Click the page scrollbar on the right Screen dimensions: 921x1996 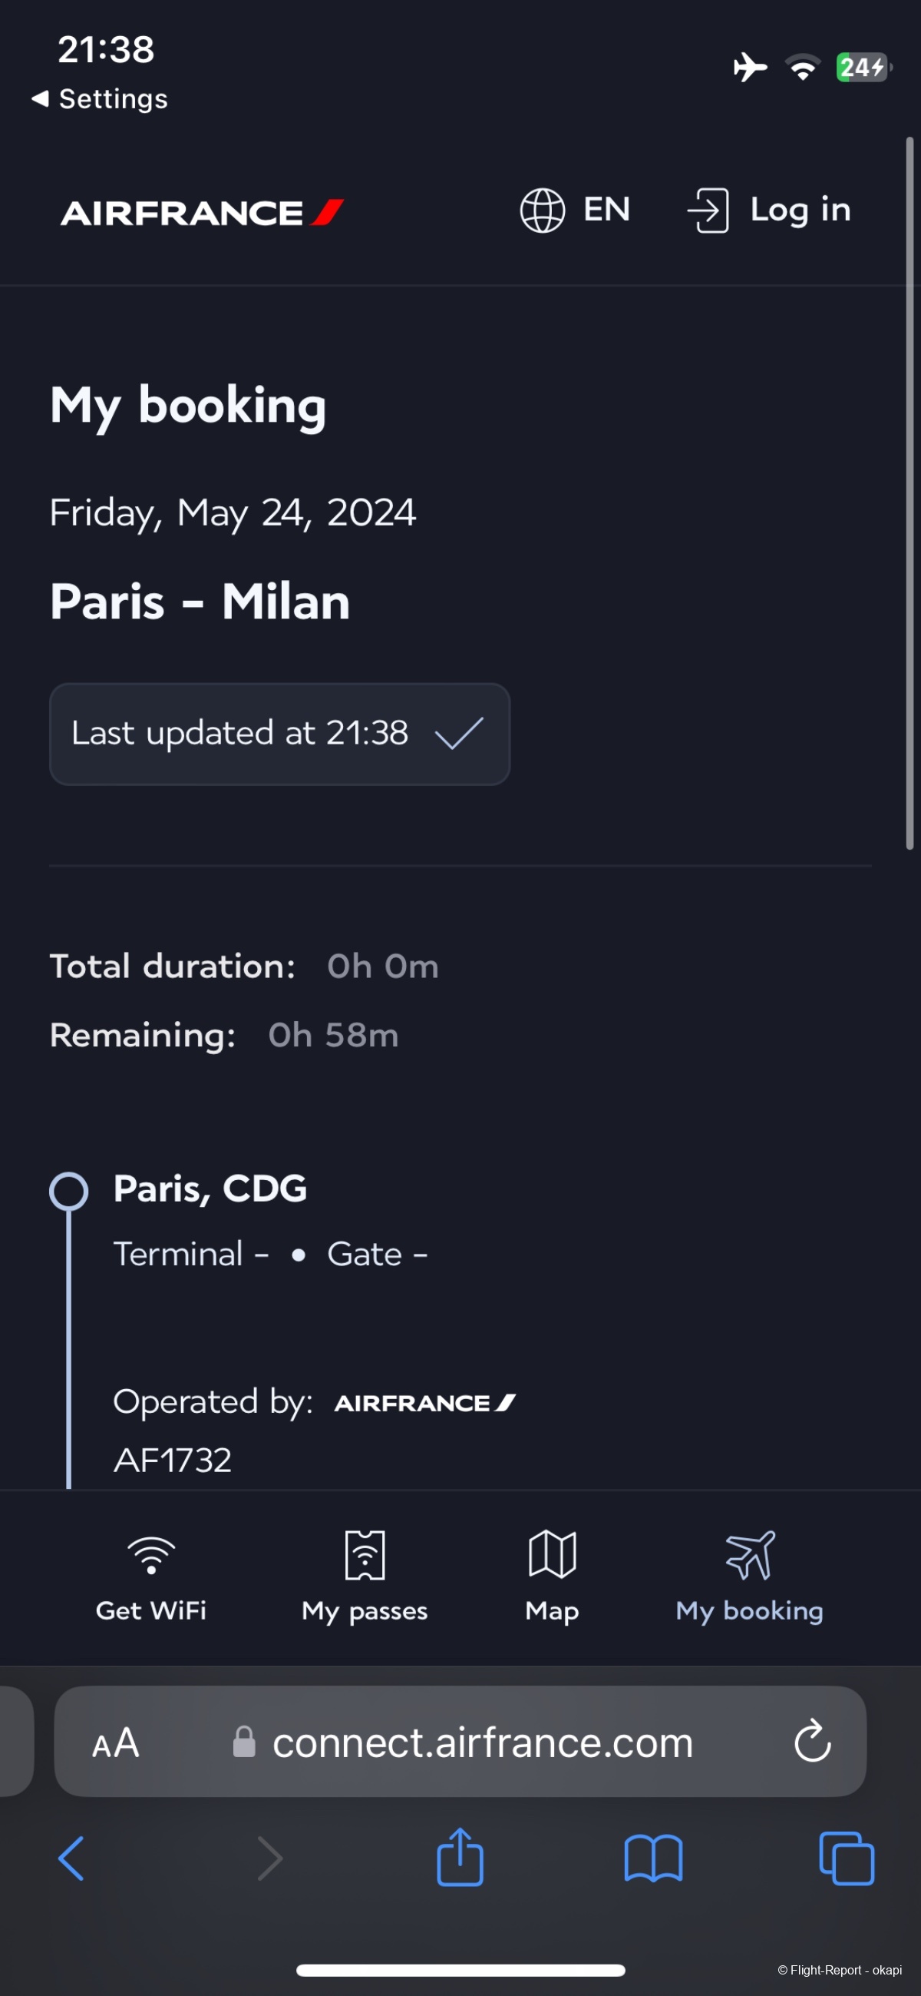point(910,493)
